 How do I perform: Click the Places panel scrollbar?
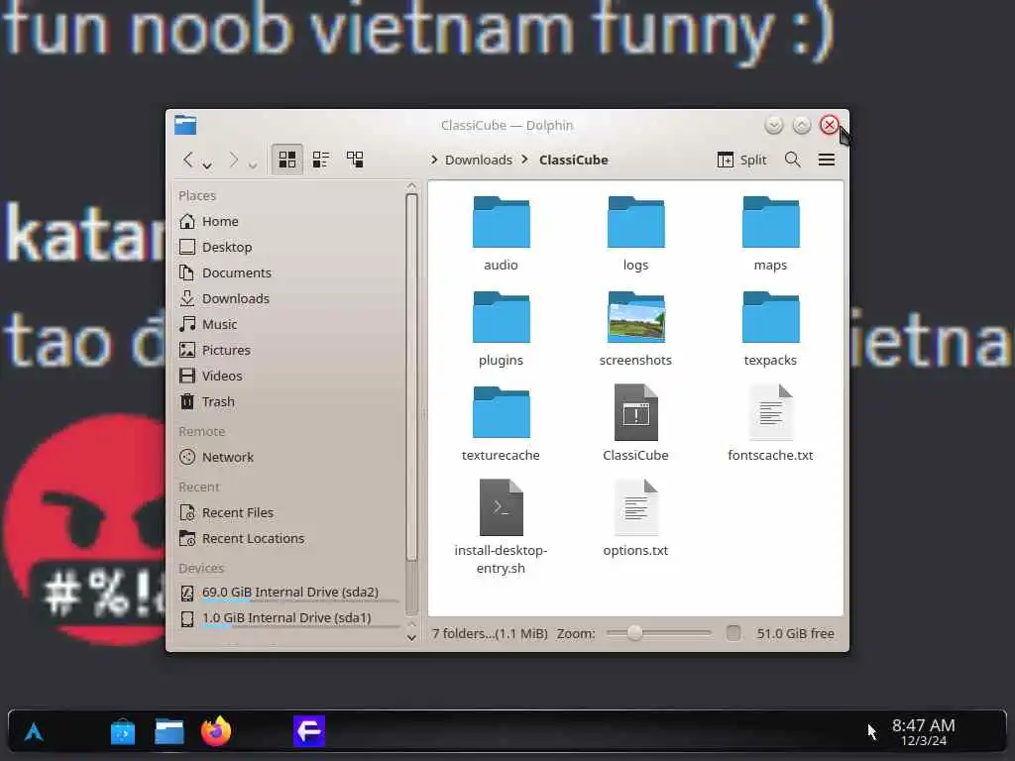coord(411,378)
